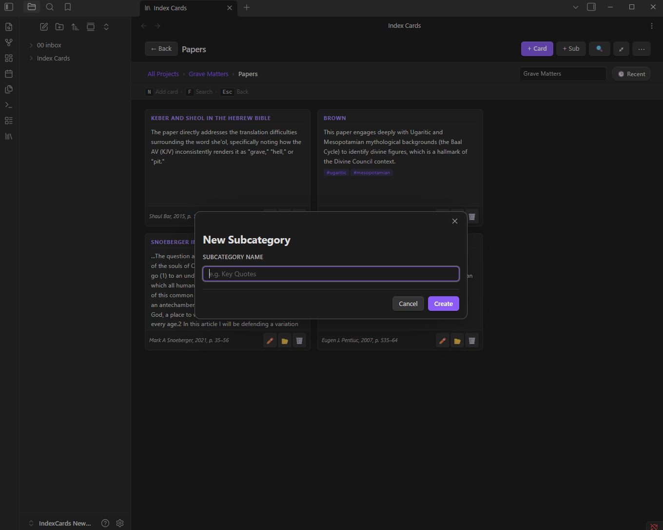This screenshot has width=663, height=530.
Task: Close the New Subcategory dialog
Action: (x=455, y=221)
